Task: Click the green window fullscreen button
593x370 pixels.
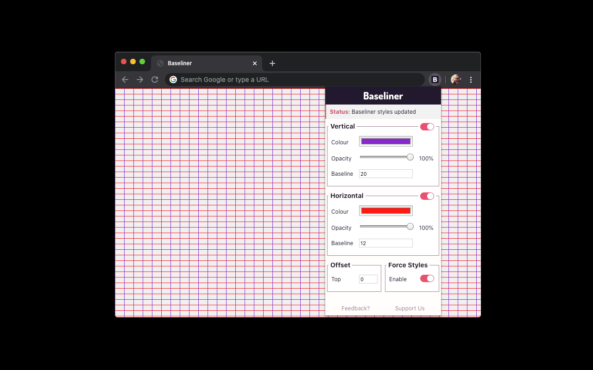Action: tap(142, 62)
